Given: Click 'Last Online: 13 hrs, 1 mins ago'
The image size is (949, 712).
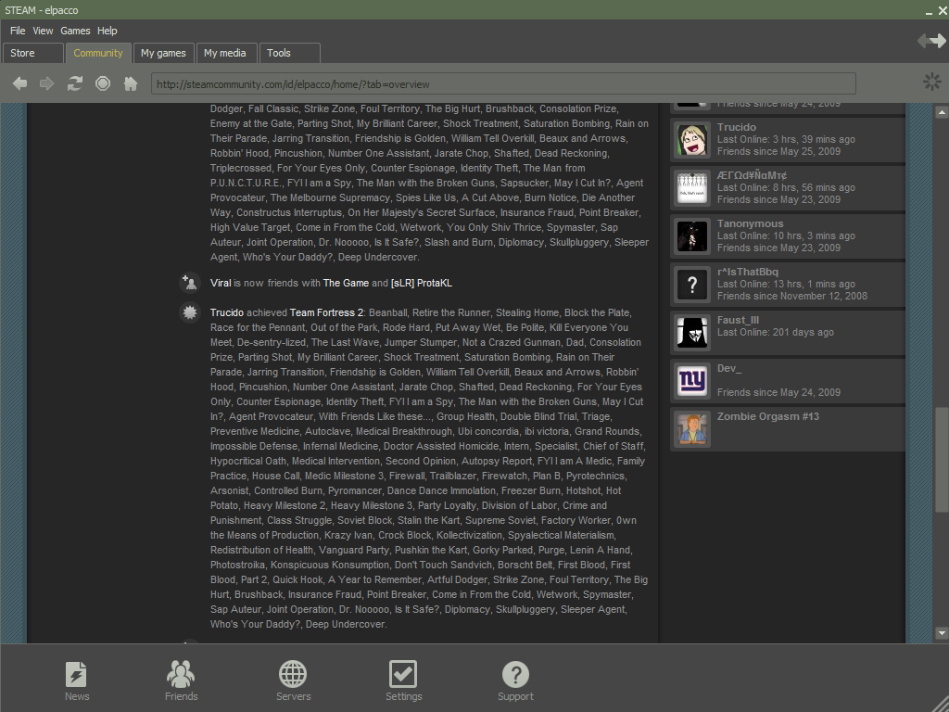Looking at the screenshot, I should 786,284.
